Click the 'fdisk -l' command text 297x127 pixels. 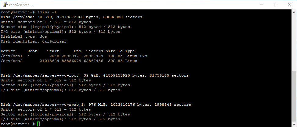47,12
